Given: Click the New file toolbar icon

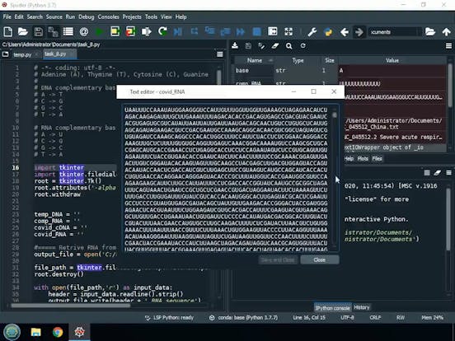Looking at the screenshot, I should (x=8, y=31).
